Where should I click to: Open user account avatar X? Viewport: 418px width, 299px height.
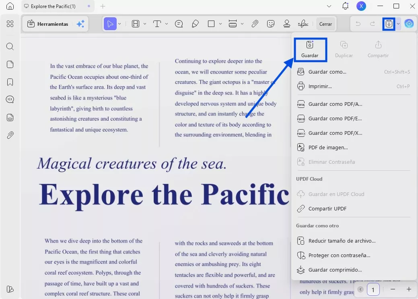point(361,6)
